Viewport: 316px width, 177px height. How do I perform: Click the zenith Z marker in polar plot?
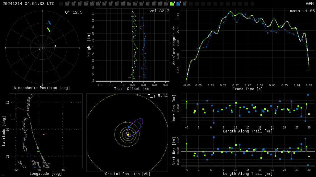click(43, 48)
